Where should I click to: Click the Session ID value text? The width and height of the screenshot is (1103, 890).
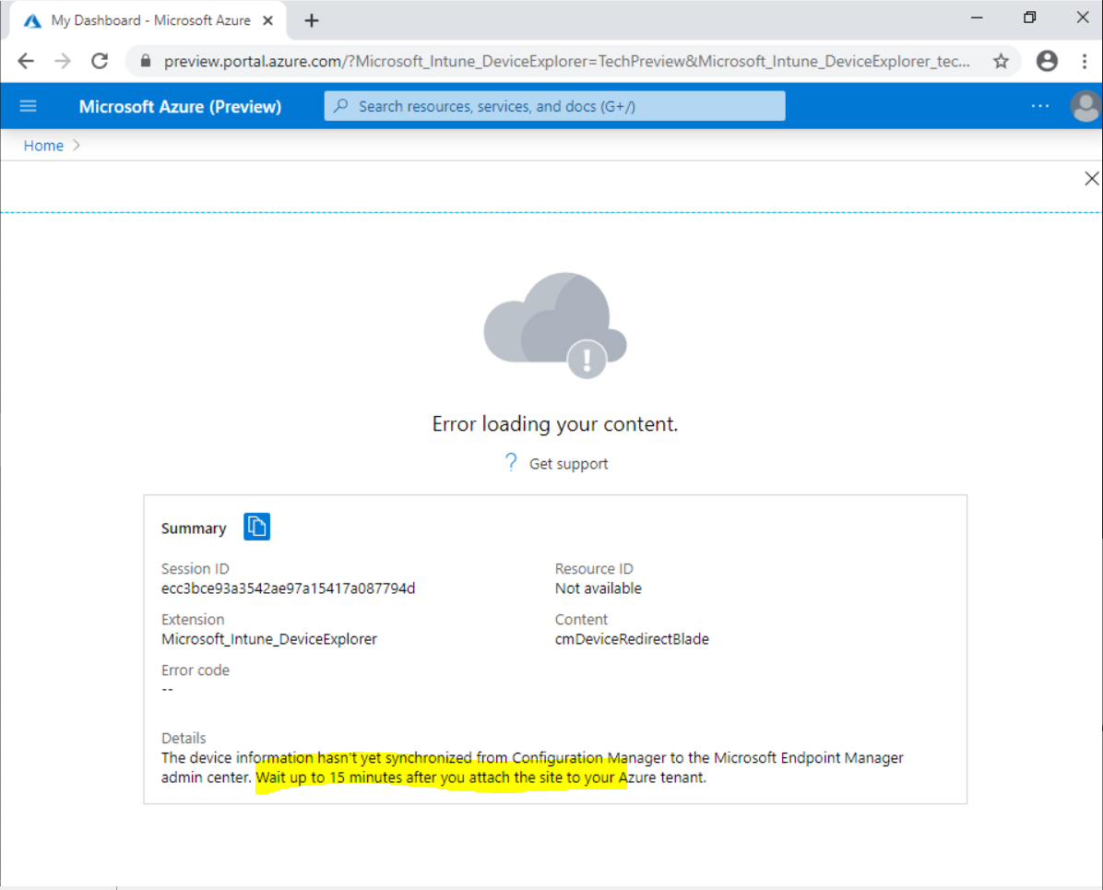click(x=289, y=588)
